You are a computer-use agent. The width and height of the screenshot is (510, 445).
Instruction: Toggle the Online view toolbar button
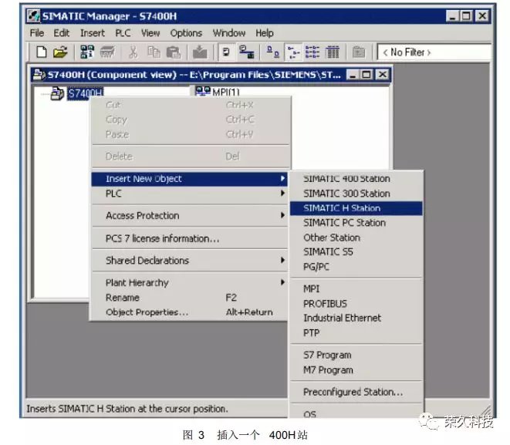pyautogui.click(x=247, y=52)
